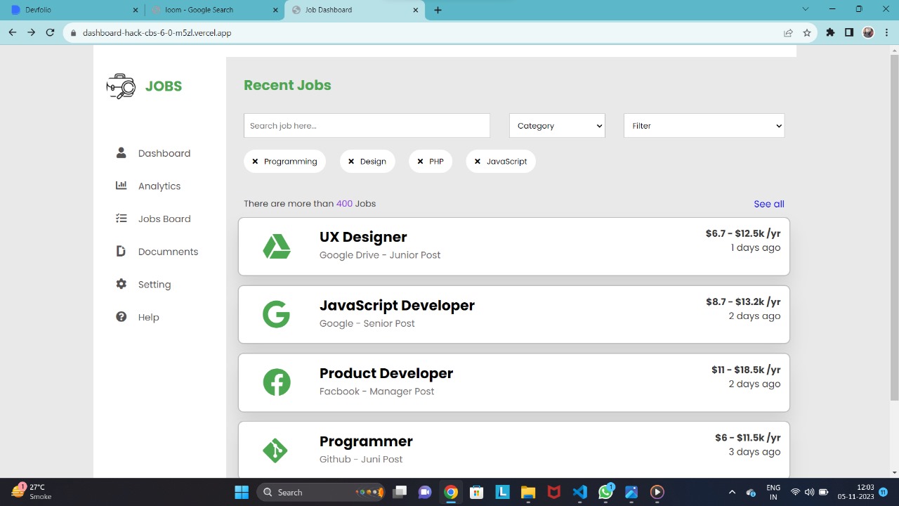Close the loom - Google Search tab
The height and width of the screenshot is (506, 899).
276,10
